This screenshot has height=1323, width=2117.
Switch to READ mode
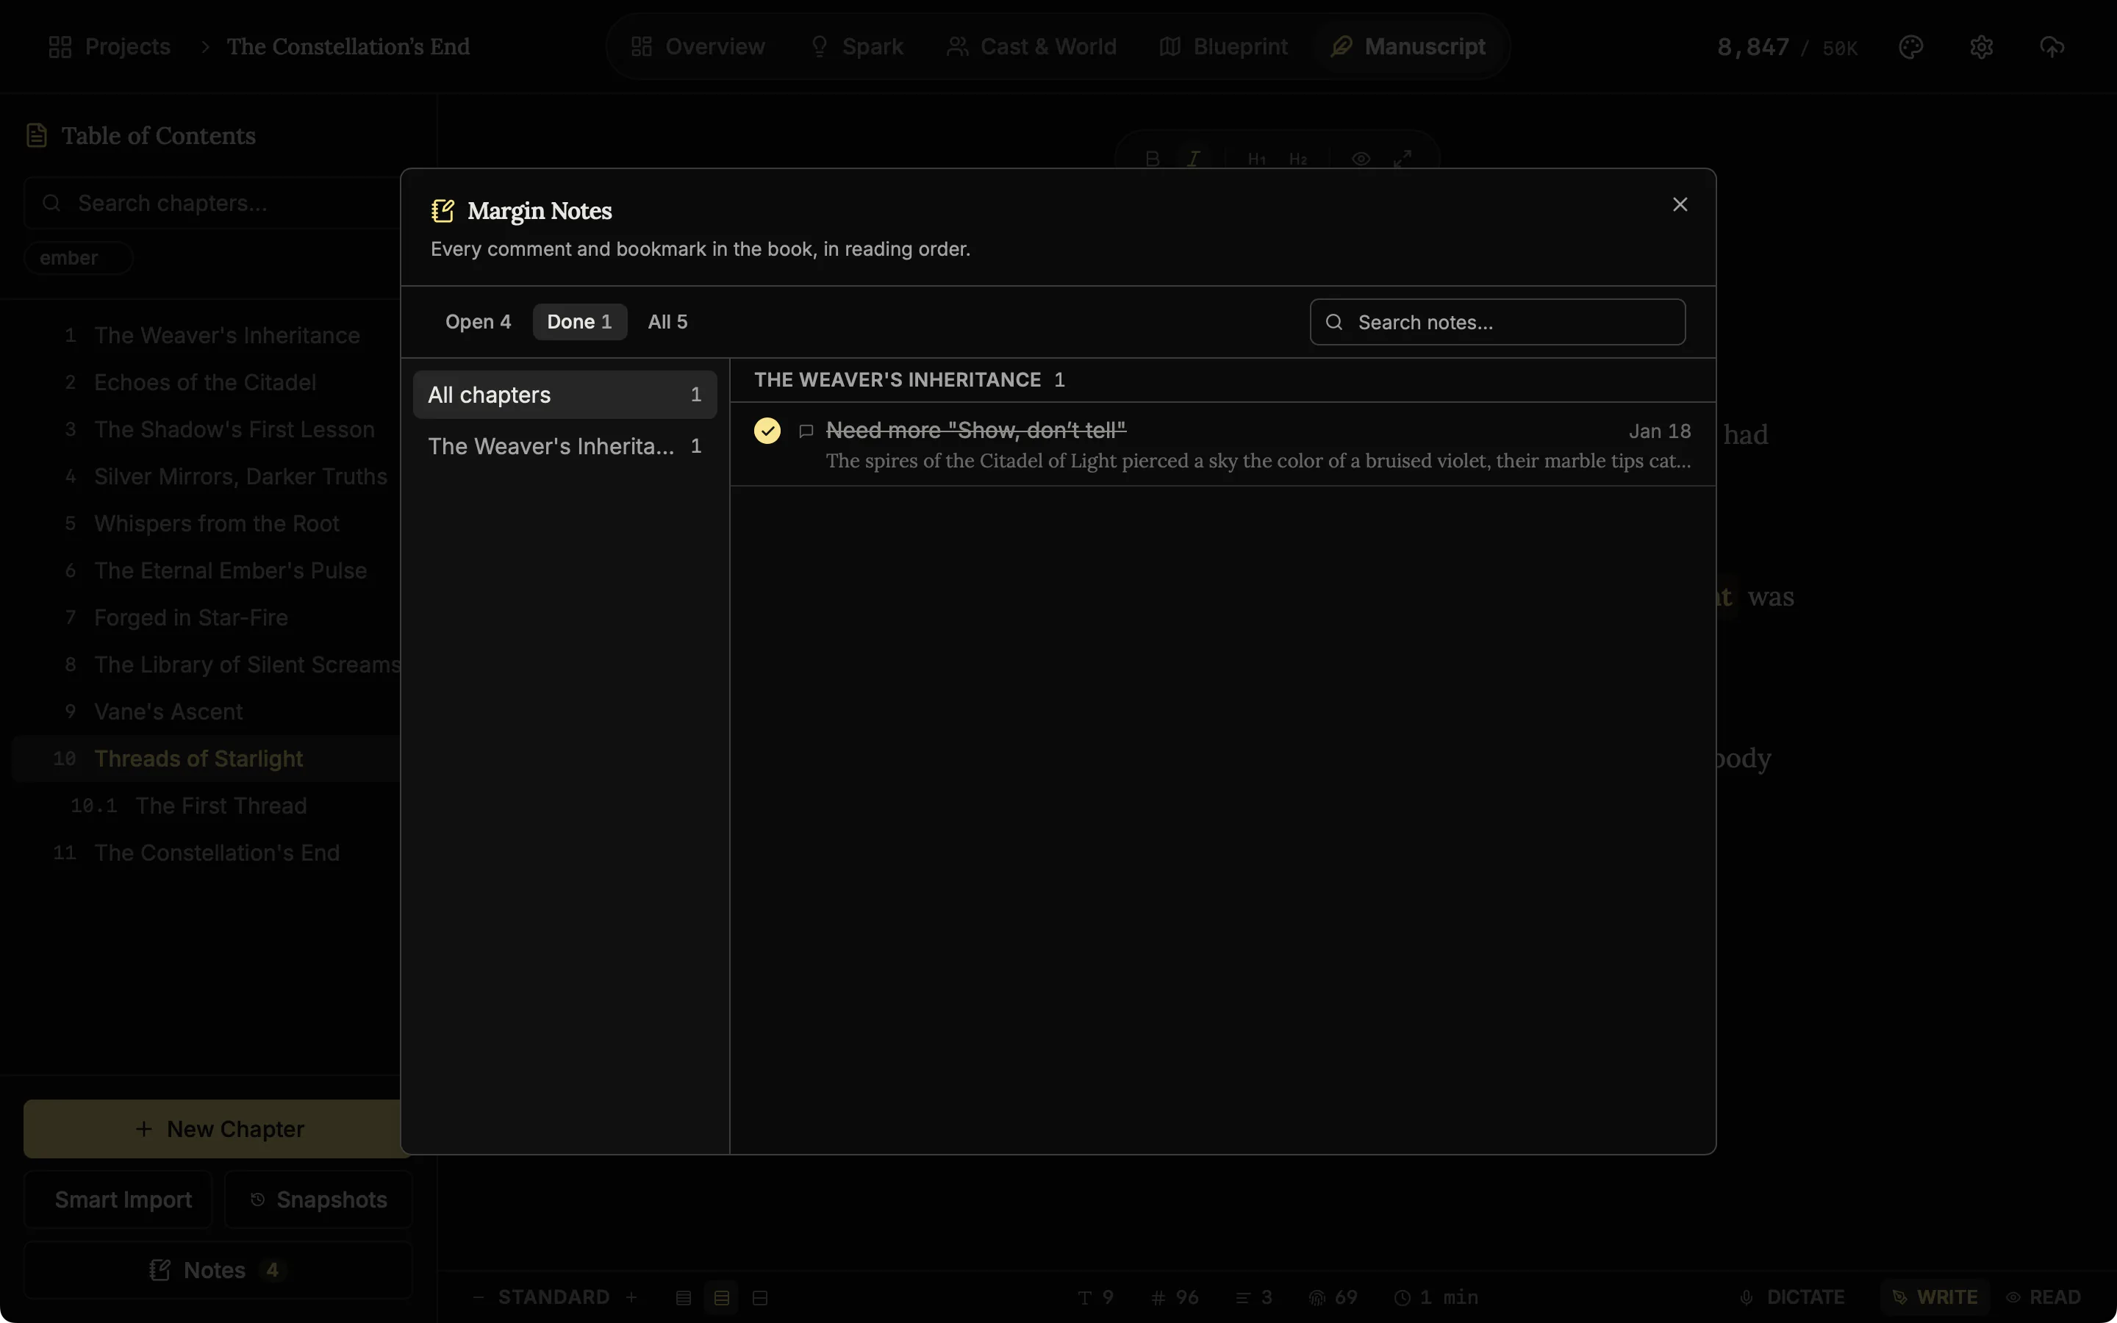2043,1297
